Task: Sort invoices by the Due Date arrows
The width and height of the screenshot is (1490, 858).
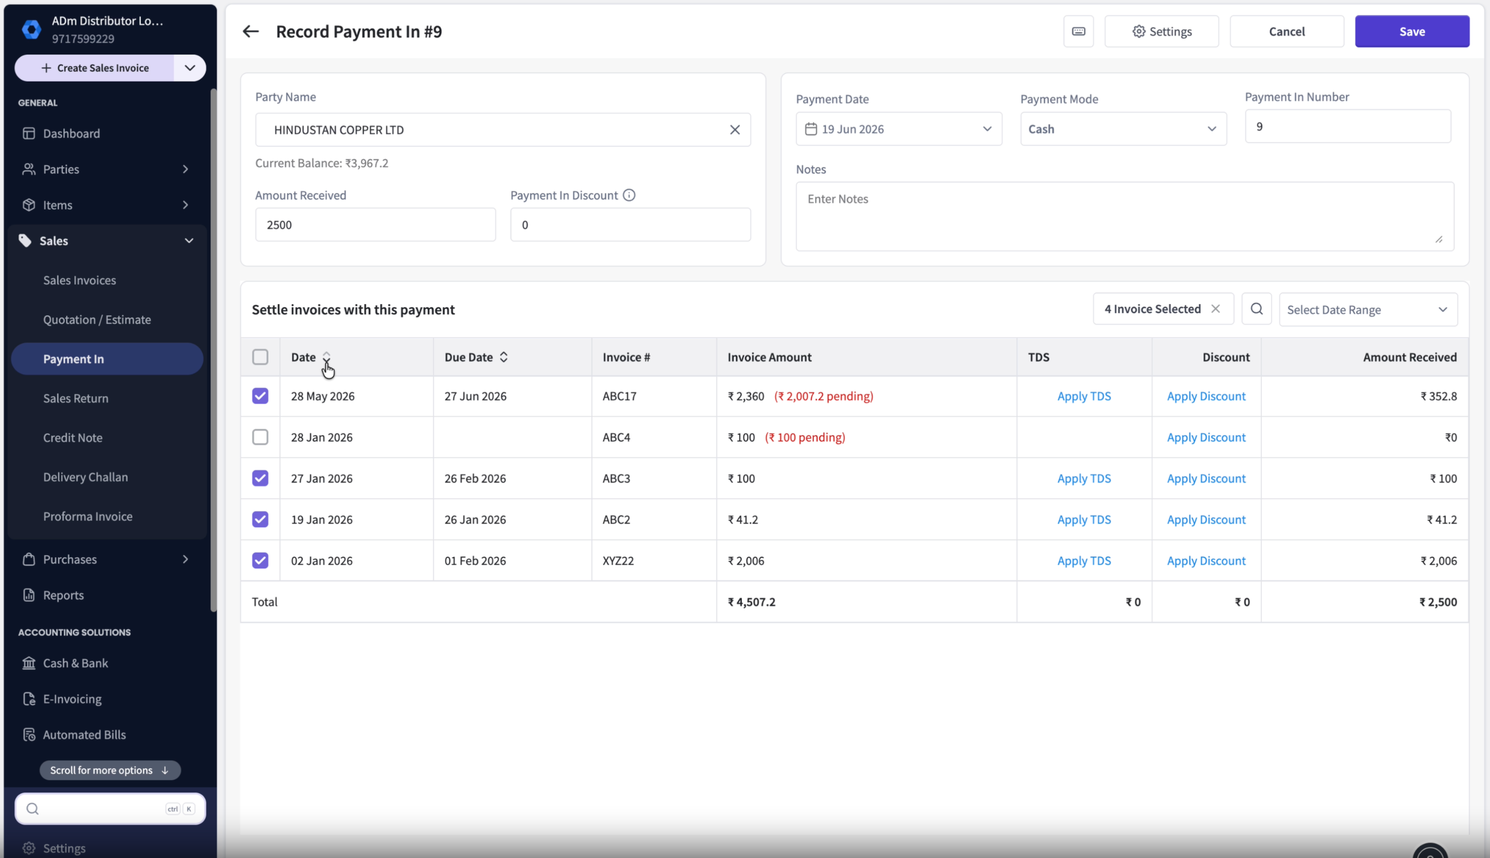Action: [503, 357]
